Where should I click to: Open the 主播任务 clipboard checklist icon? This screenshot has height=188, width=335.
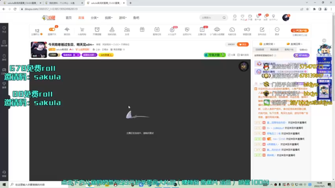(202, 30)
